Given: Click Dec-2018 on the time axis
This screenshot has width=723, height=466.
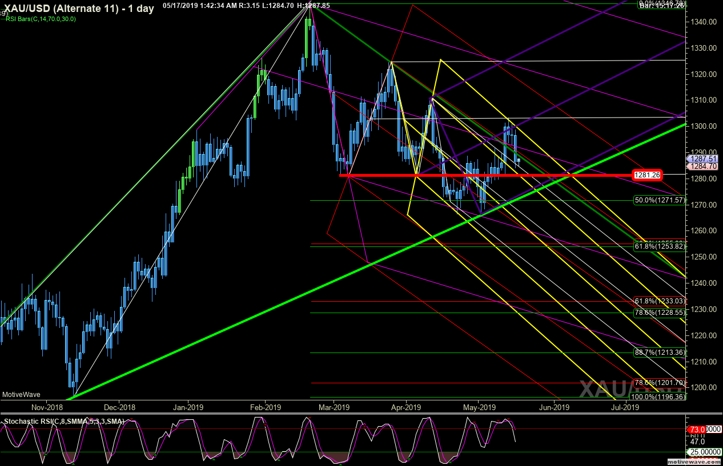Looking at the screenshot, I should pos(119,407).
